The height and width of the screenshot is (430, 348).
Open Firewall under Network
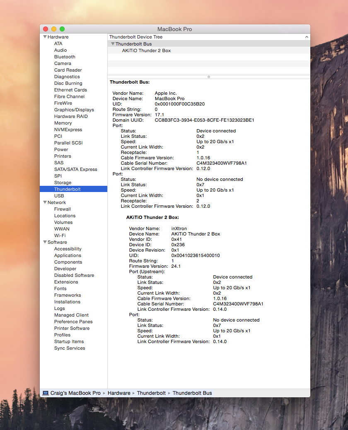[62, 209]
